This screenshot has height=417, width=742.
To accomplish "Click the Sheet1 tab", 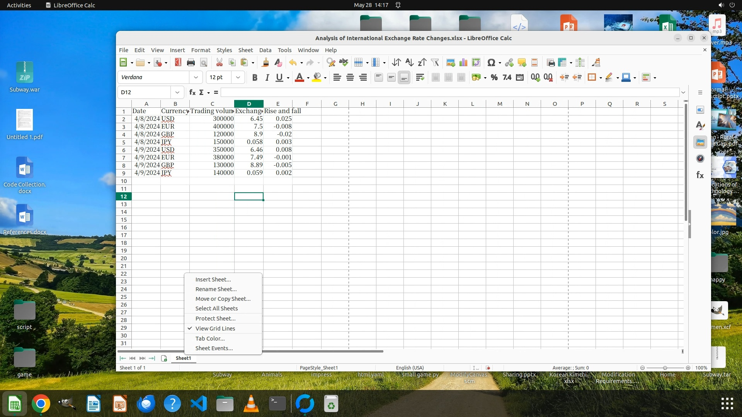I will coord(183,358).
